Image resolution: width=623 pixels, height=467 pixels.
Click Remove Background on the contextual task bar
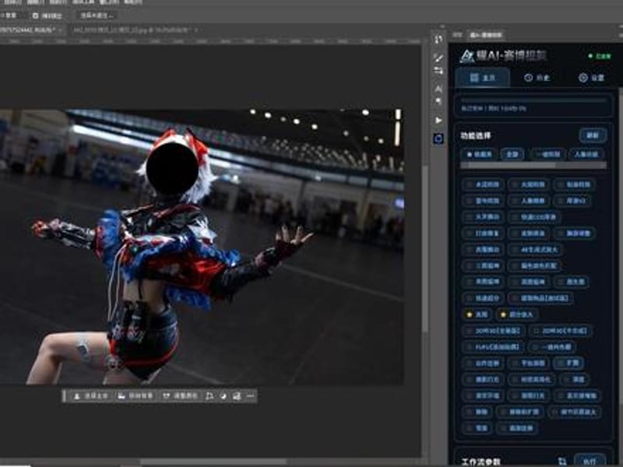(135, 396)
